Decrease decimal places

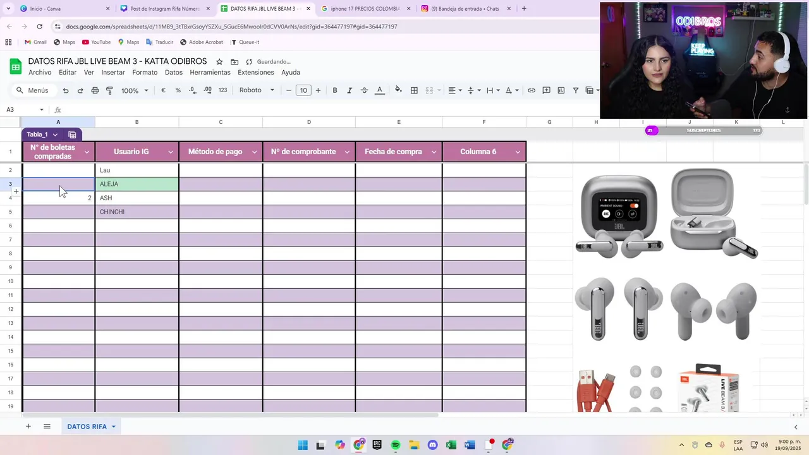(x=193, y=90)
